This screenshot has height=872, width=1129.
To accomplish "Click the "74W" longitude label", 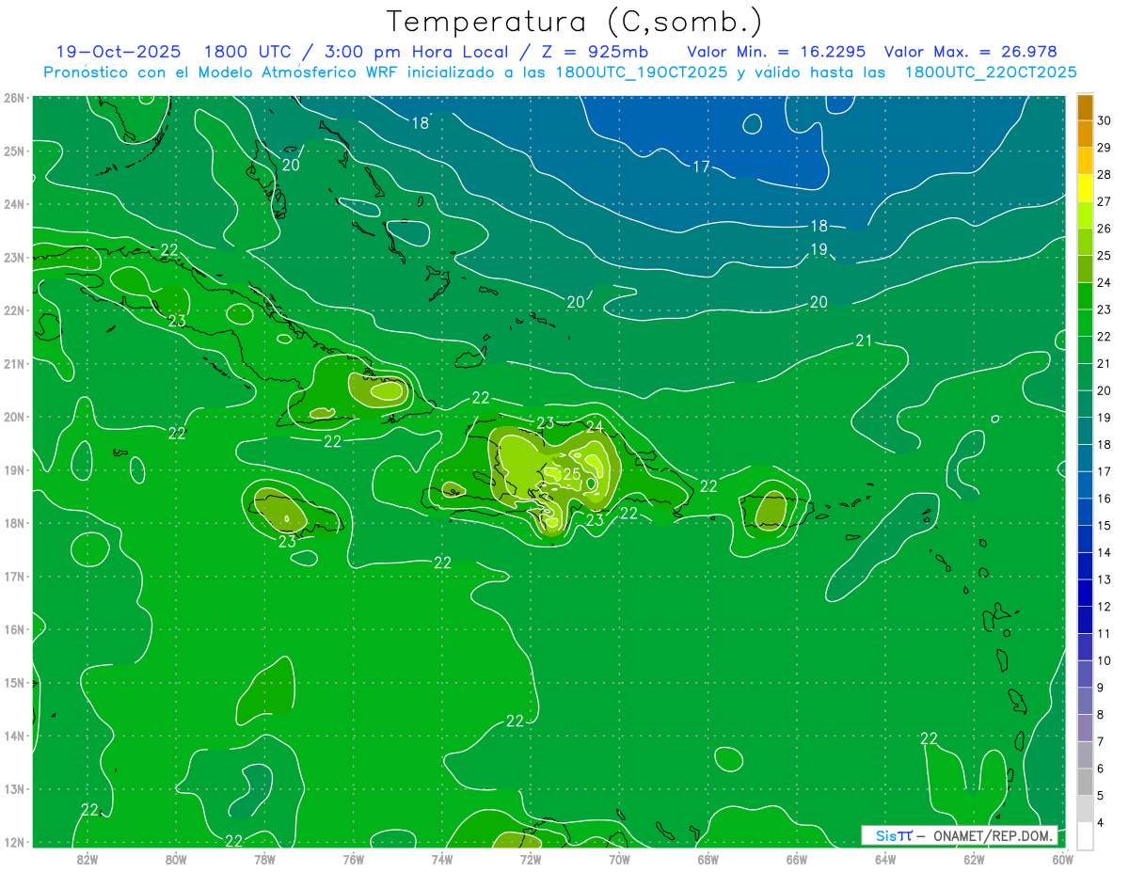I will coord(442,859).
